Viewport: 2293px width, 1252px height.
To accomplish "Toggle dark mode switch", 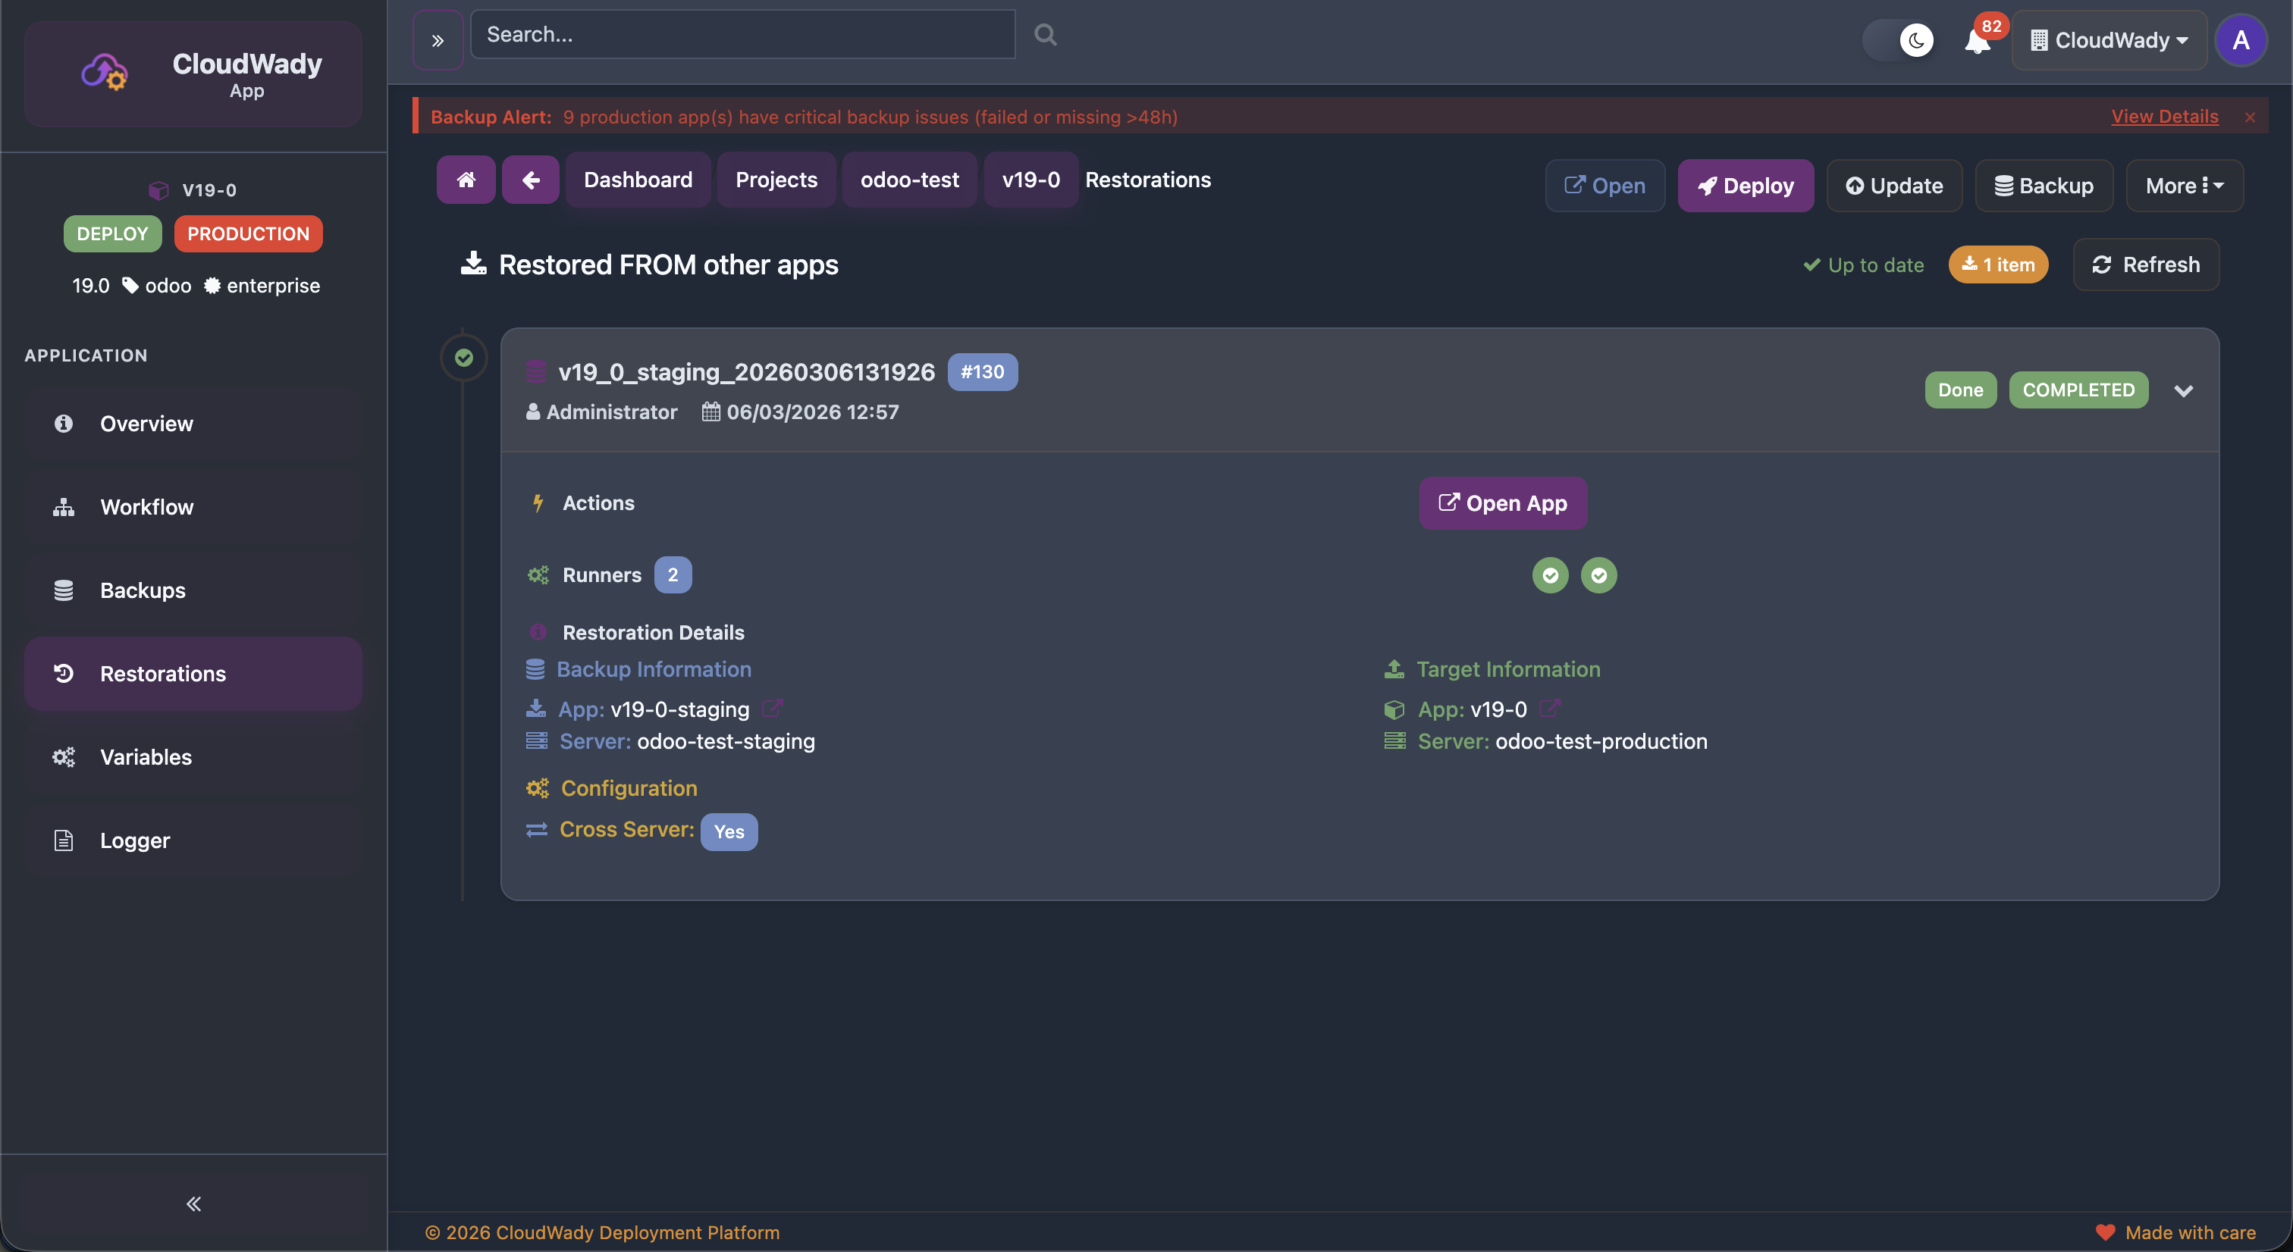I will pyautogui.click(x=1899, y=40).
